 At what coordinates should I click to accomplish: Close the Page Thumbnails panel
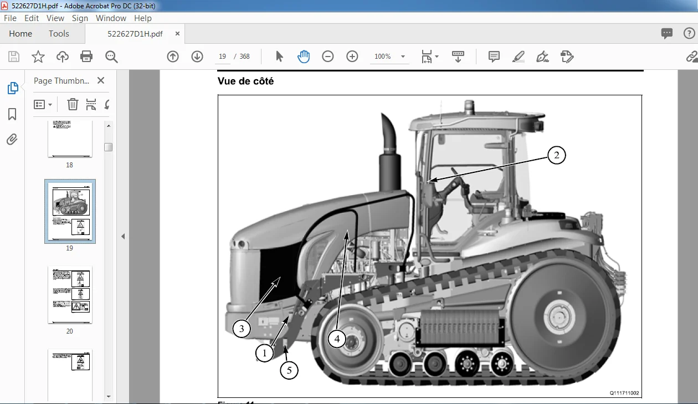(101, 80)
